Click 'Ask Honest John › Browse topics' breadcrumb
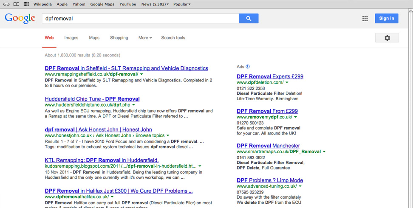The height and width of the screenshot is (208, 413). tap(130, 135)
